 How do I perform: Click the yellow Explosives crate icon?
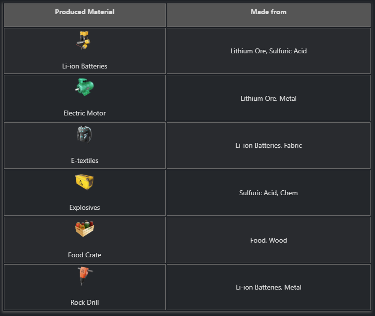coord(85,182)
